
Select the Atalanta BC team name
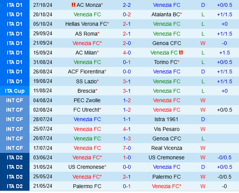tap(166, 15)
